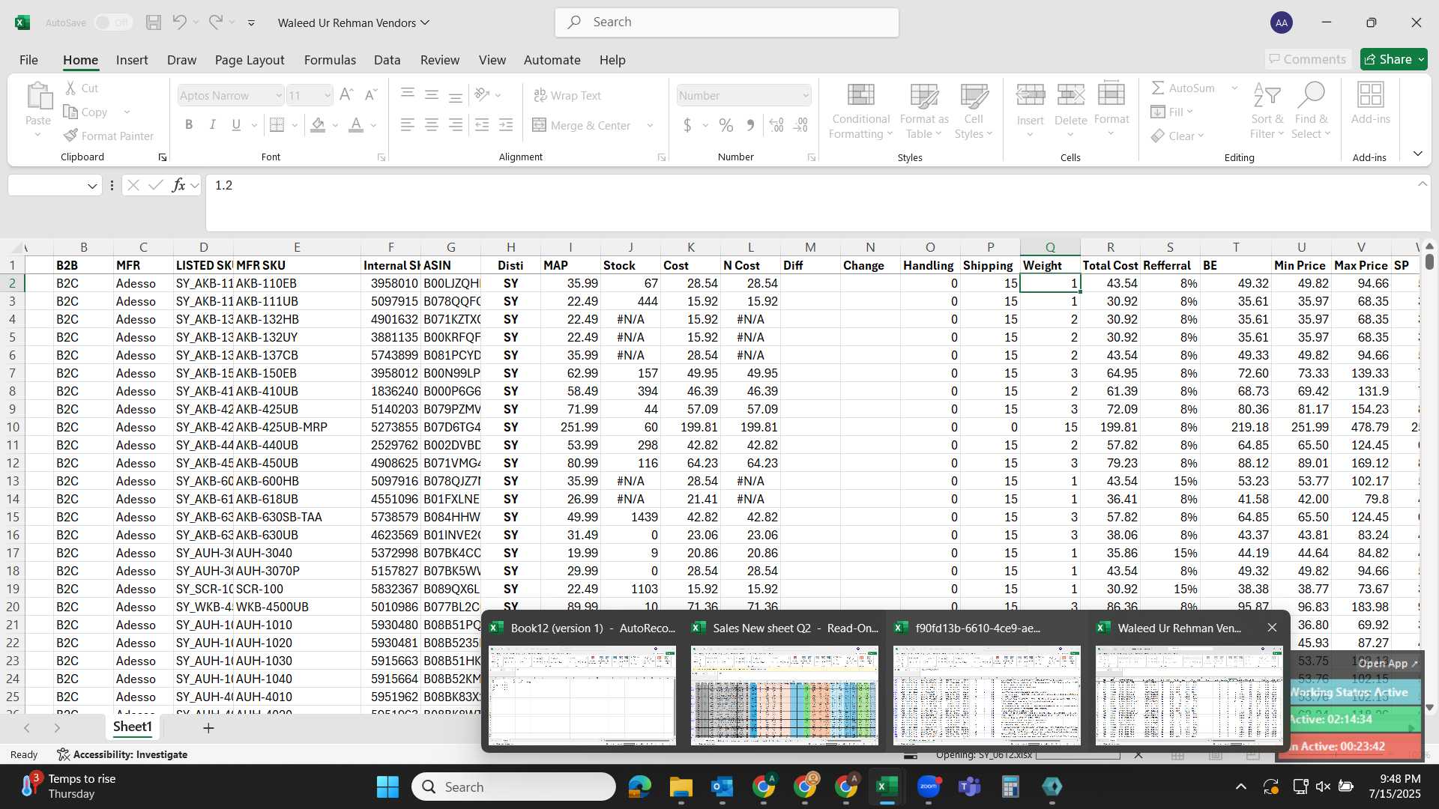Screen dimensions: 1439x809
Task: Click the Comments button
Action: [1308, 59]
